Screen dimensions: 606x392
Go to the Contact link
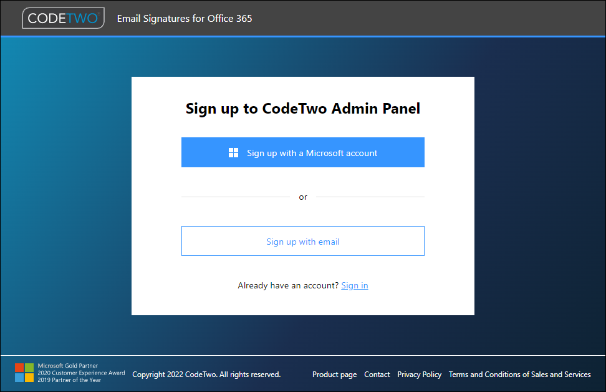pyautogui.click(x=377, y=375)
